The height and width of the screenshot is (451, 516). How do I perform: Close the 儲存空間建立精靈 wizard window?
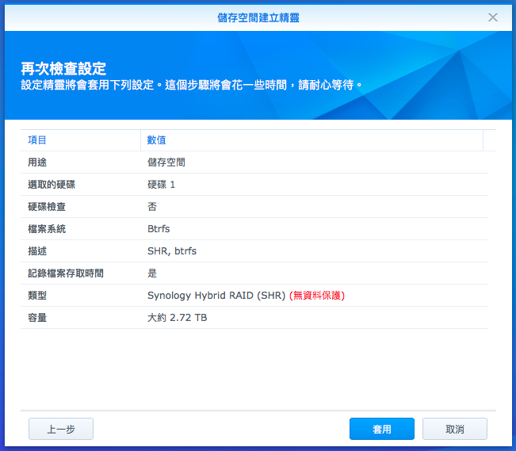492,17
